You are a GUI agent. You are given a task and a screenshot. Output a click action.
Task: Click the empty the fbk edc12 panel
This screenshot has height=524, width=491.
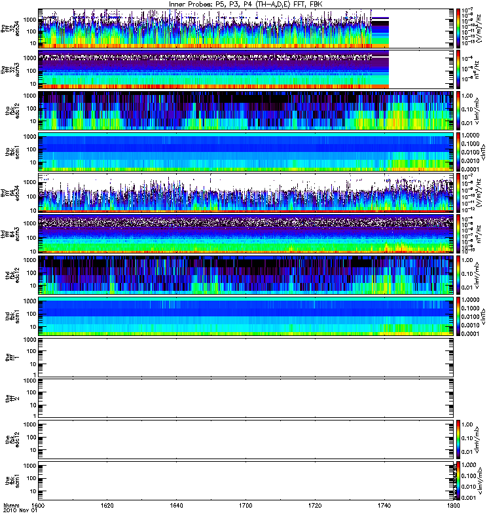[246, 440]
